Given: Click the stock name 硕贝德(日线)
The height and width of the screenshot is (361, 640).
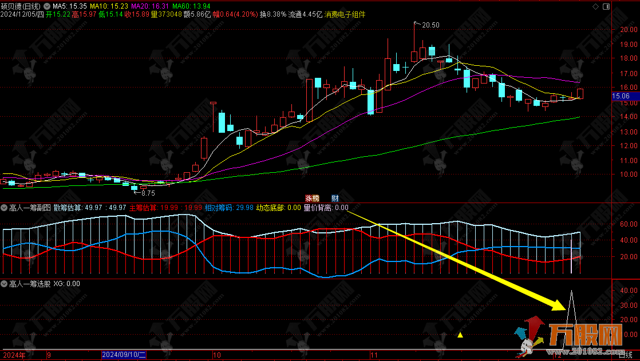Looking at the screenshot, I should 21,6.
